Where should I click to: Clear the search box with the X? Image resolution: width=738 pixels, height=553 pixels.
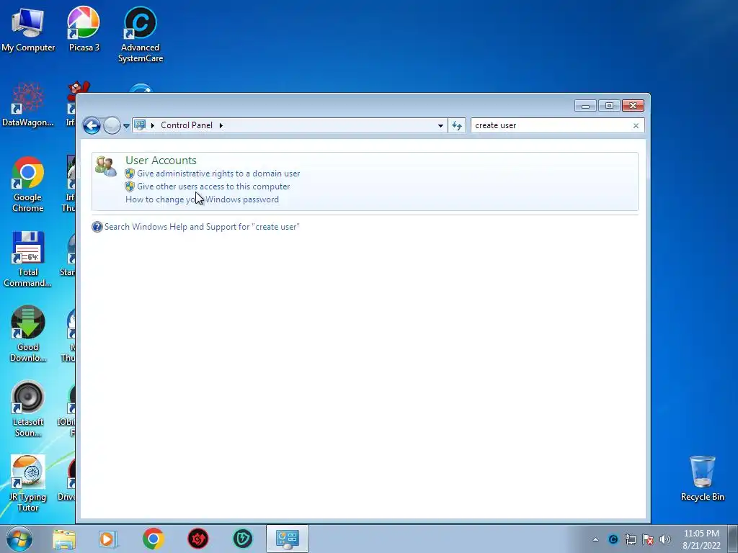[x=636, y=125]
